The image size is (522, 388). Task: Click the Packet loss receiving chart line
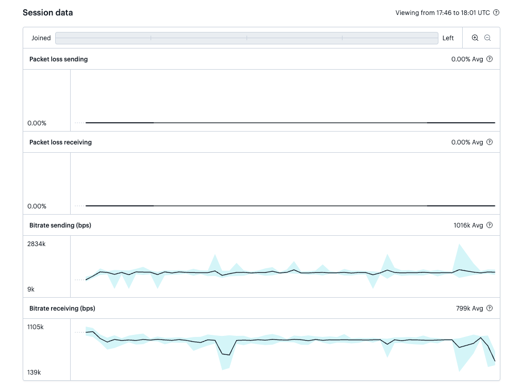point(290,206)
